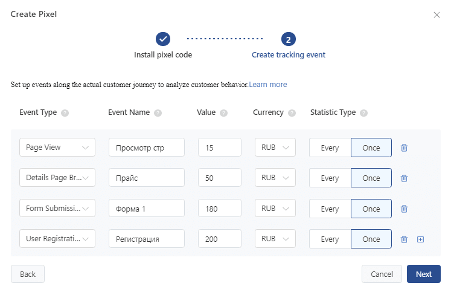Viewport: 451px width, 289px height.
Task: Show help tooltip for Currency
Action: (x=292, y=113)
